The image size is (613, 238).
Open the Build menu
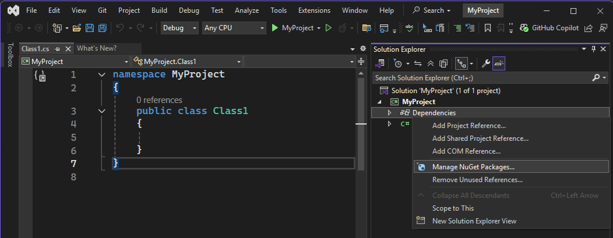tap(158, 10)
